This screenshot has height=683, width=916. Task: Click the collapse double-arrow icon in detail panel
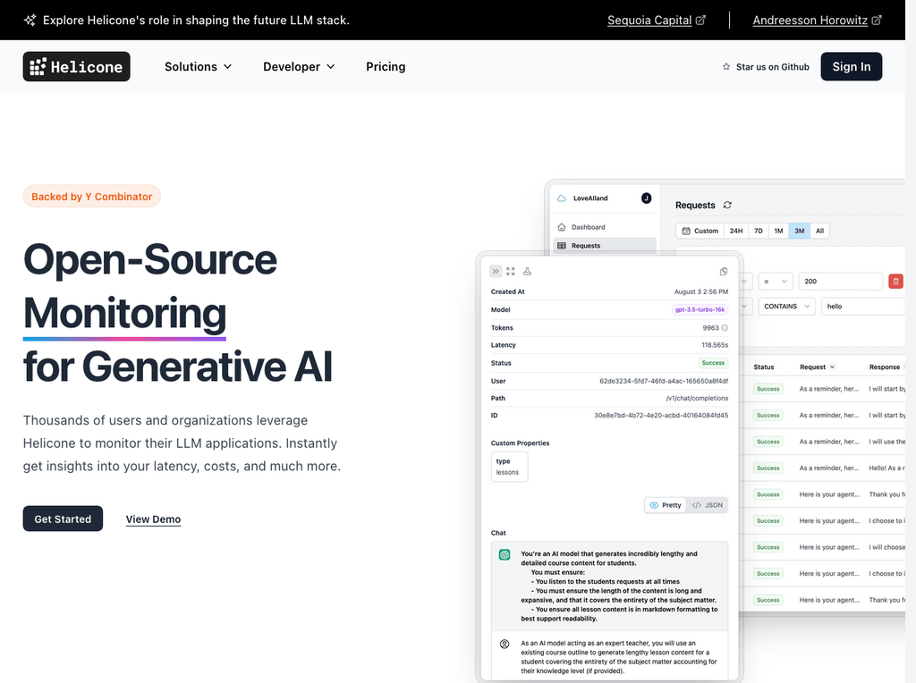point(496,272)
